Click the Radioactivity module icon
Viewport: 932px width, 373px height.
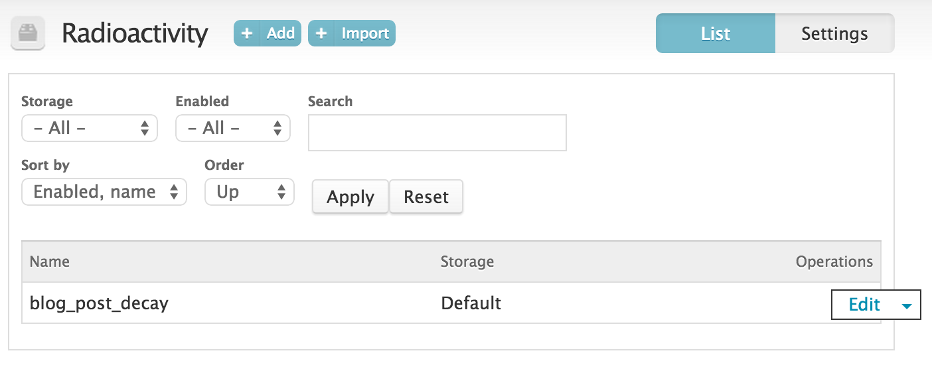tap(28, 33)
